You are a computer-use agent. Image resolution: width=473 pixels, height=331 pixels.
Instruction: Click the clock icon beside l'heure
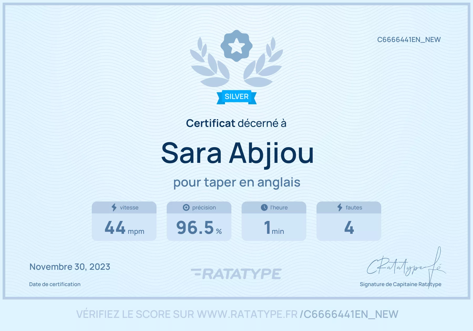tap(264, 208)
